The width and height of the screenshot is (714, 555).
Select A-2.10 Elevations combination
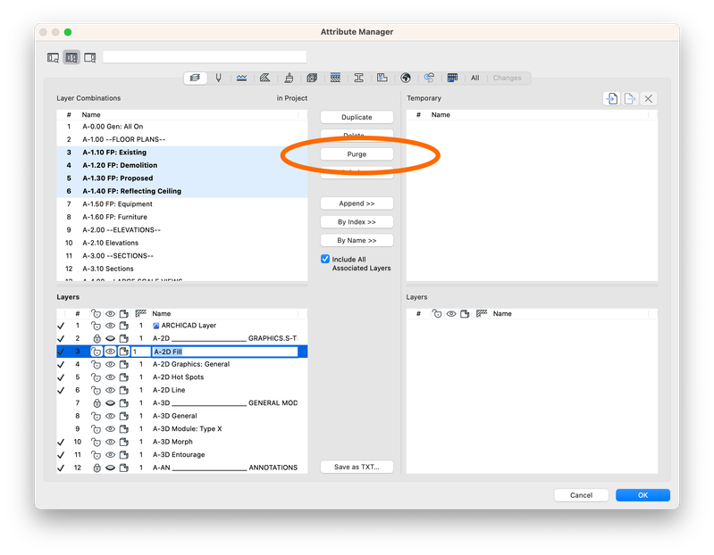(182, 243)
